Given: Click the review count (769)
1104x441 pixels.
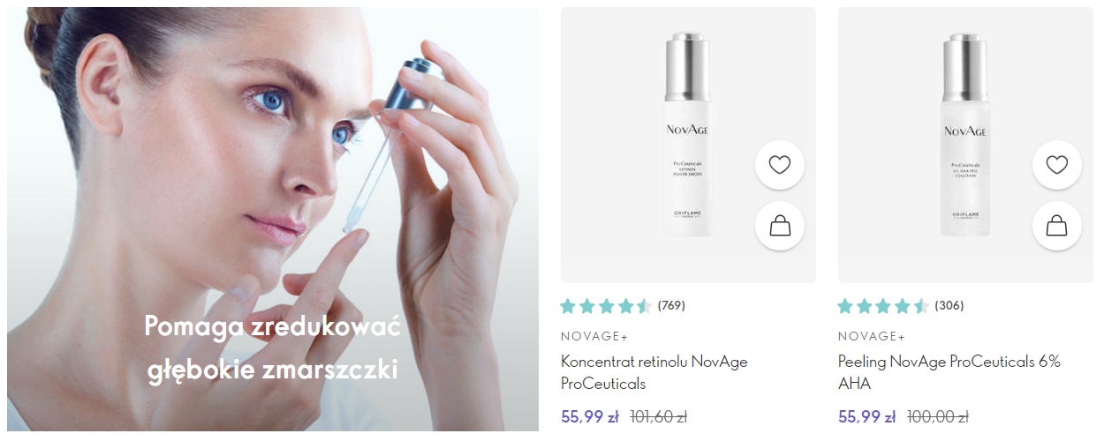Looking at the screenshot, I should pyautogui.click(x=671, y=306).
